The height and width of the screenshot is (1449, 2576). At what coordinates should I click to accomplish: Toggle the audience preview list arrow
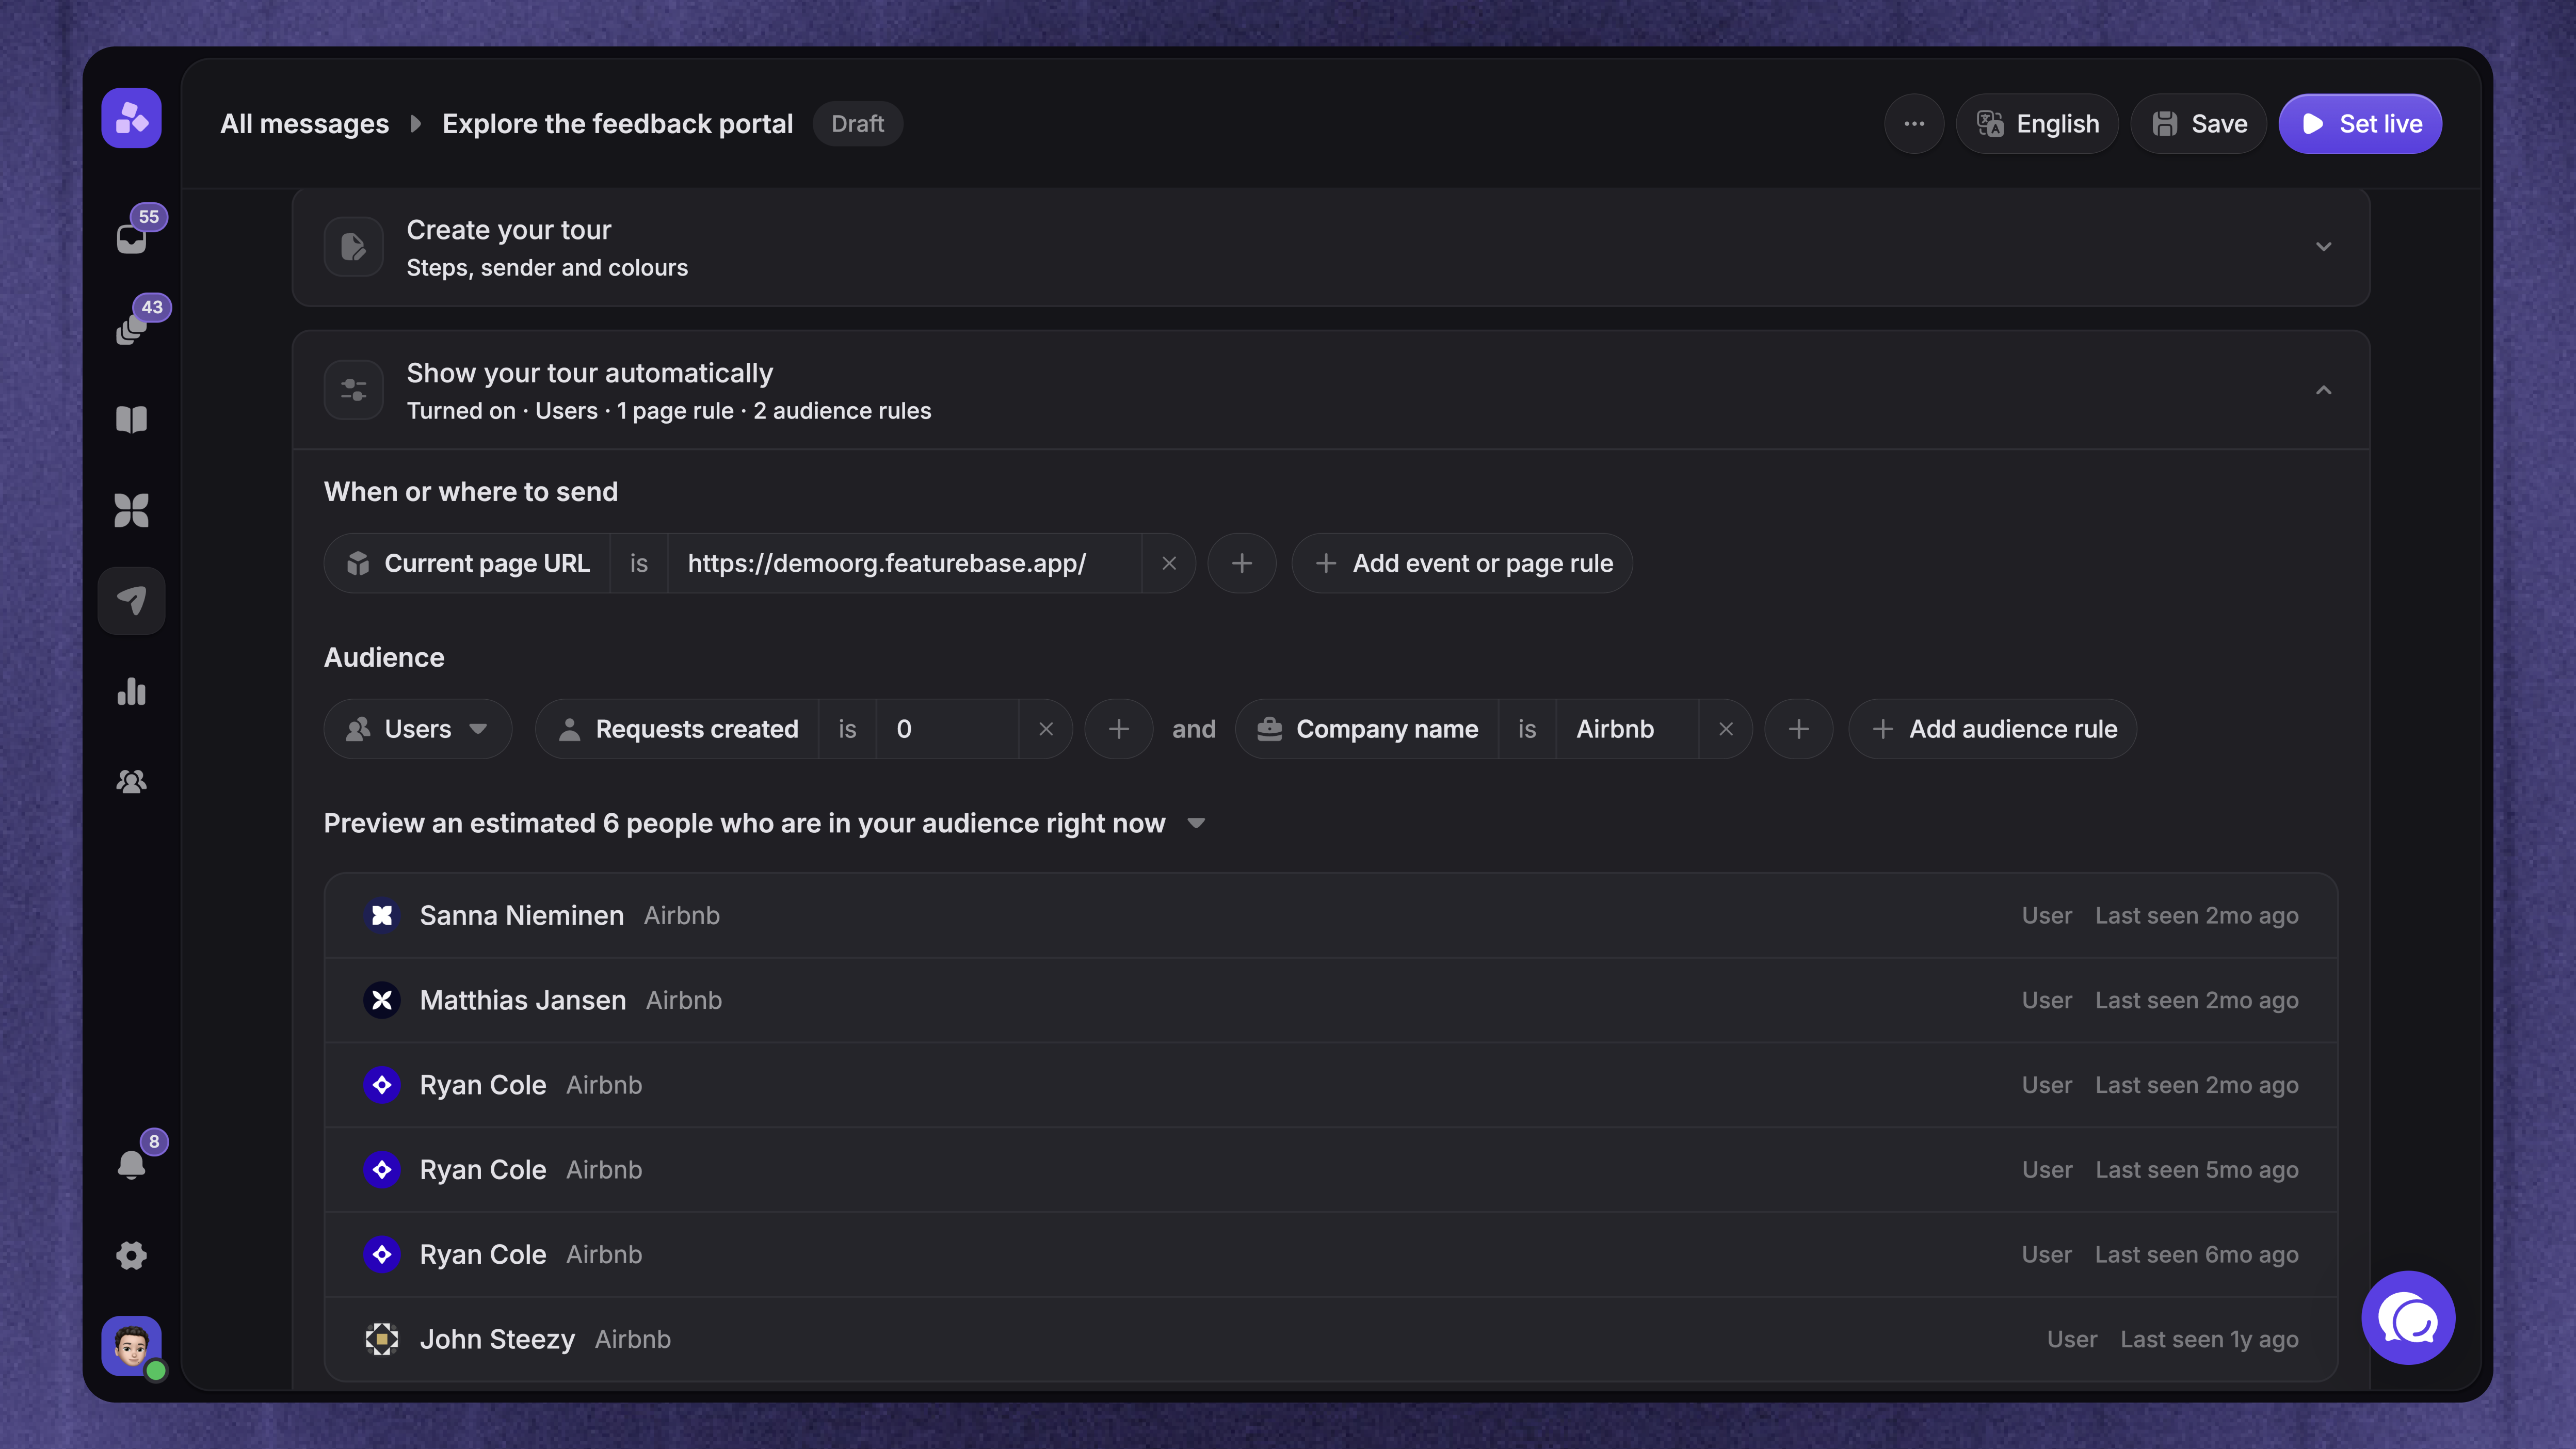click(1196, 823)
